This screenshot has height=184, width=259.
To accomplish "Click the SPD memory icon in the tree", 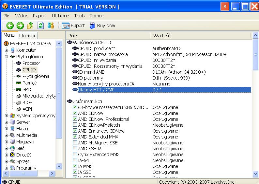I will click(19, 89).
